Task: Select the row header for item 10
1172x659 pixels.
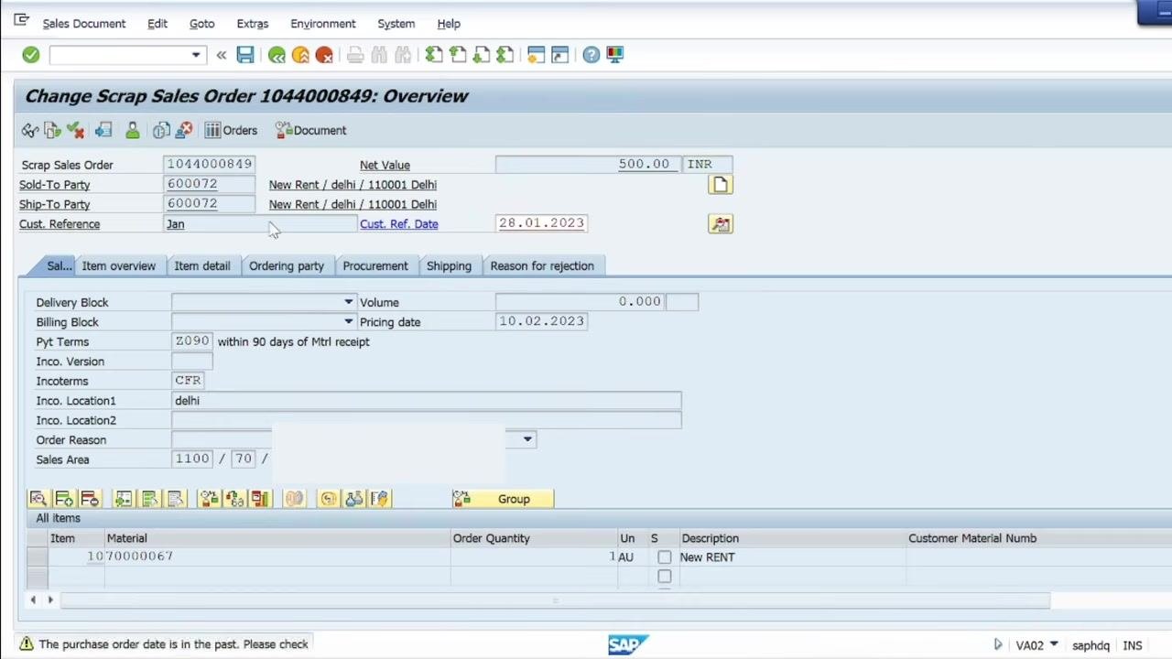Action: click(x=37, y=556)
